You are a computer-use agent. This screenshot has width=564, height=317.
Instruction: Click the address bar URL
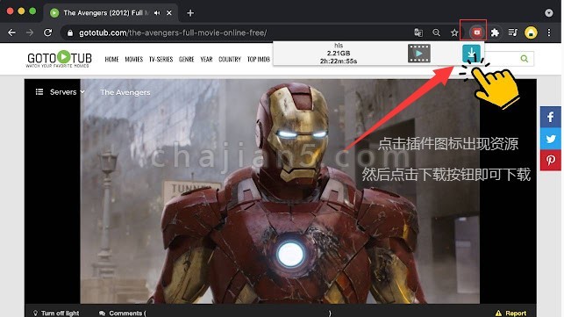tap(173, 32)
